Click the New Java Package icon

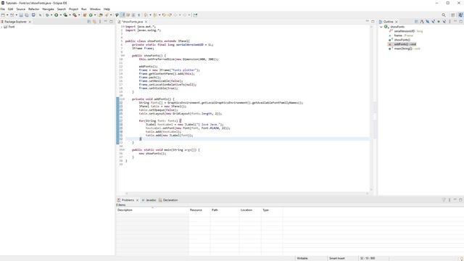(85, 14)
